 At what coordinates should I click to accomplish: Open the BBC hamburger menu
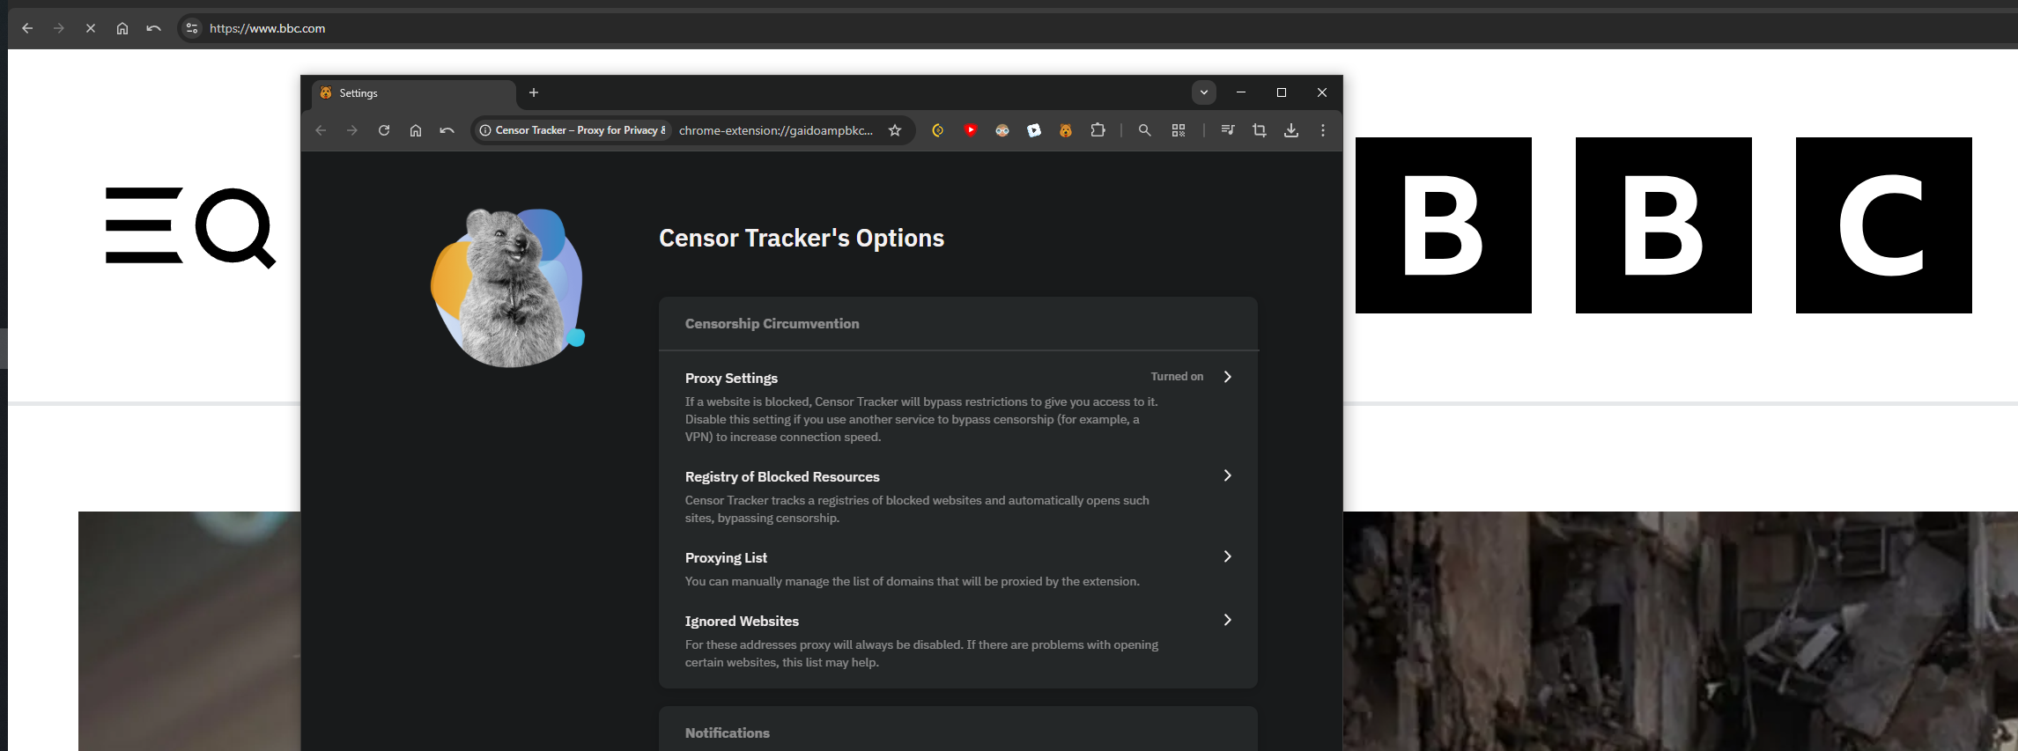[x=144, y=225]
